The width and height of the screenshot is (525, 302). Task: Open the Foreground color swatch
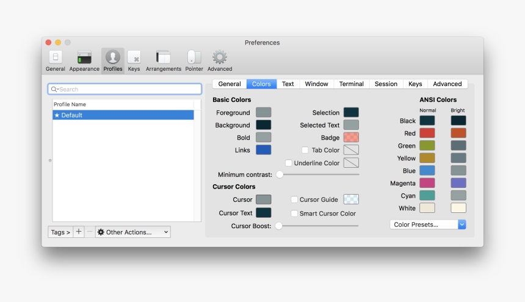click(x=264, y=112)
